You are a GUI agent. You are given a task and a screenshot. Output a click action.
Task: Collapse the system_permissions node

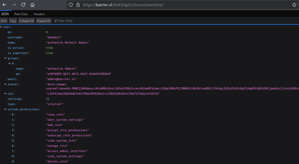click(x=5, y=109)
